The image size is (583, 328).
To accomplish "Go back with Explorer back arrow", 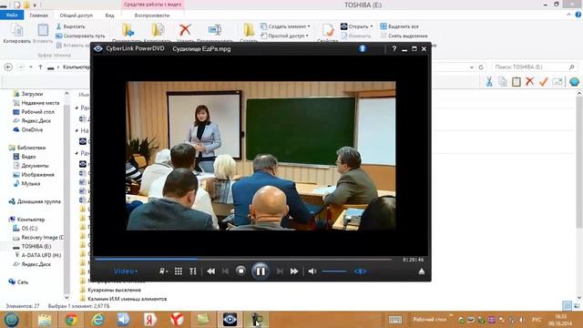I will (8, 67).
